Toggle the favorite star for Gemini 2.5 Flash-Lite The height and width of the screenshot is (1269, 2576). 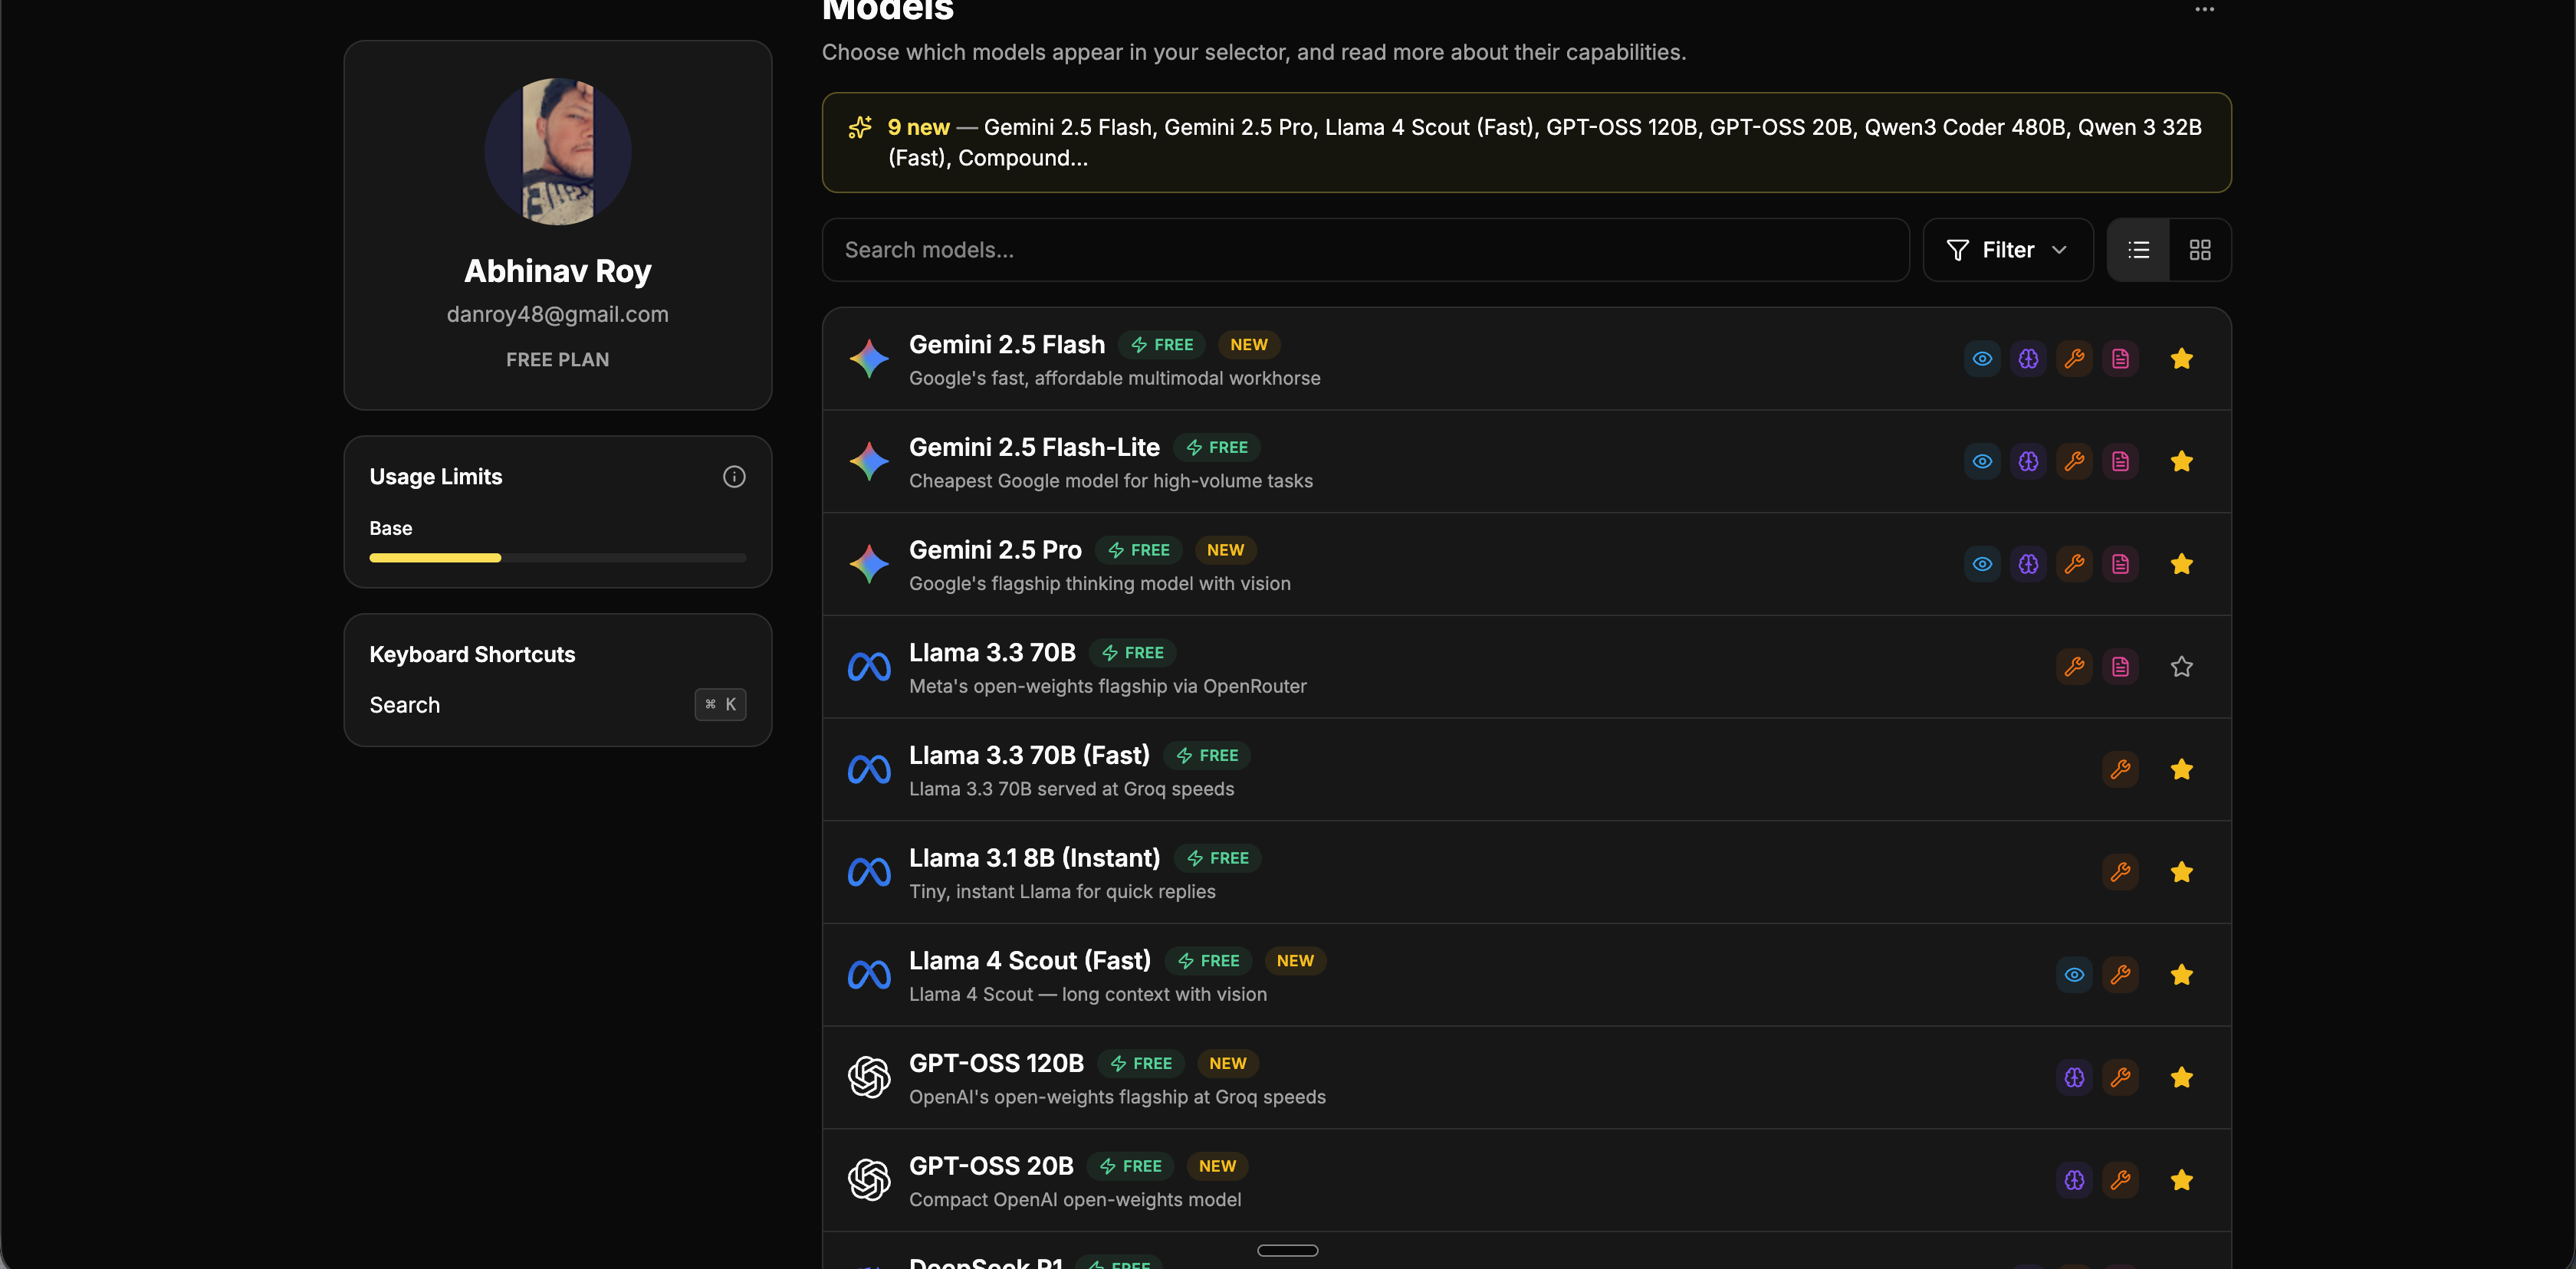[2182, 461]
